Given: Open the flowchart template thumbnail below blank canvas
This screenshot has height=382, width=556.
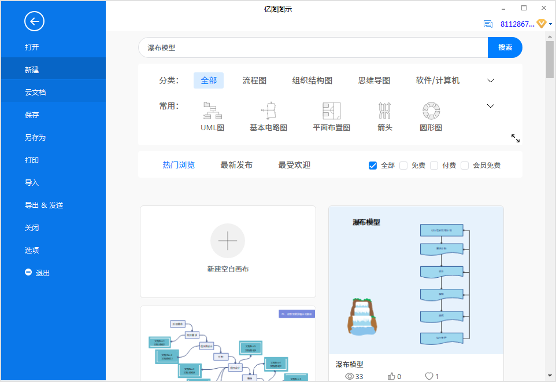Looking at the screenshot, I should [228, 344].
